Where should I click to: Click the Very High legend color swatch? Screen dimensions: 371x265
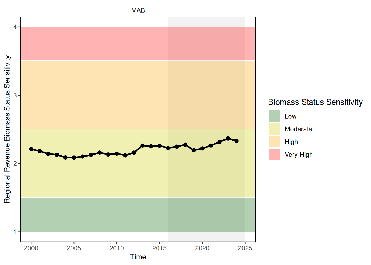(274, 154)
